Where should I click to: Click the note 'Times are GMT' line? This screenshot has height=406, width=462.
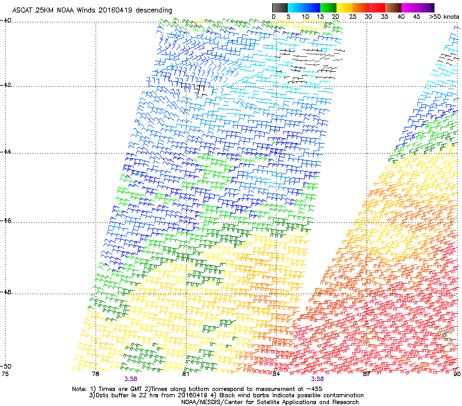197,389
